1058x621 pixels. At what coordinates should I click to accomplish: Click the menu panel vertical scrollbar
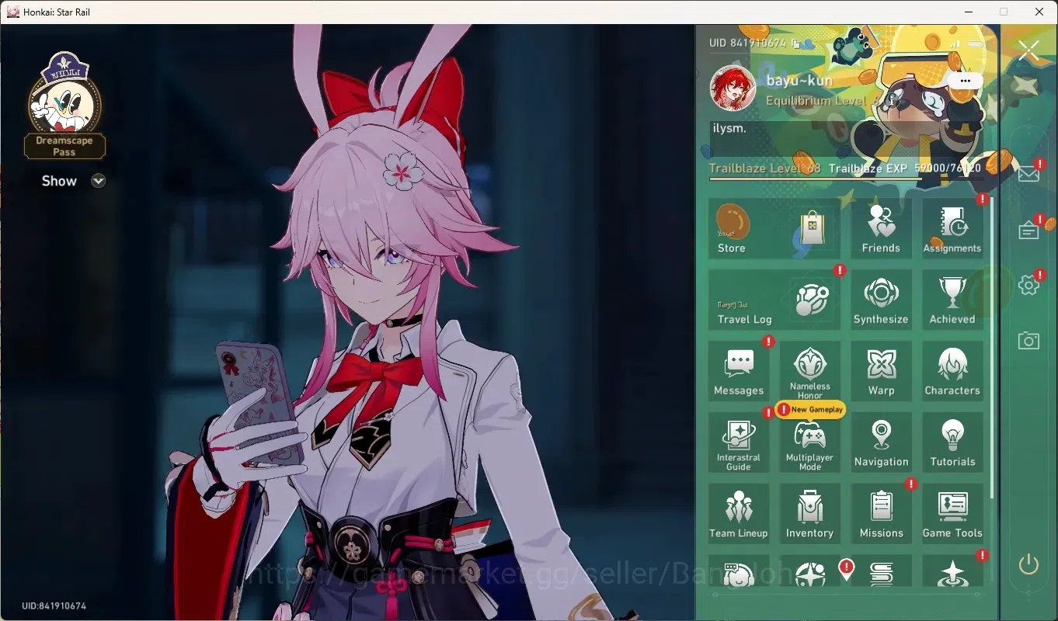click(x=991, y=348)
